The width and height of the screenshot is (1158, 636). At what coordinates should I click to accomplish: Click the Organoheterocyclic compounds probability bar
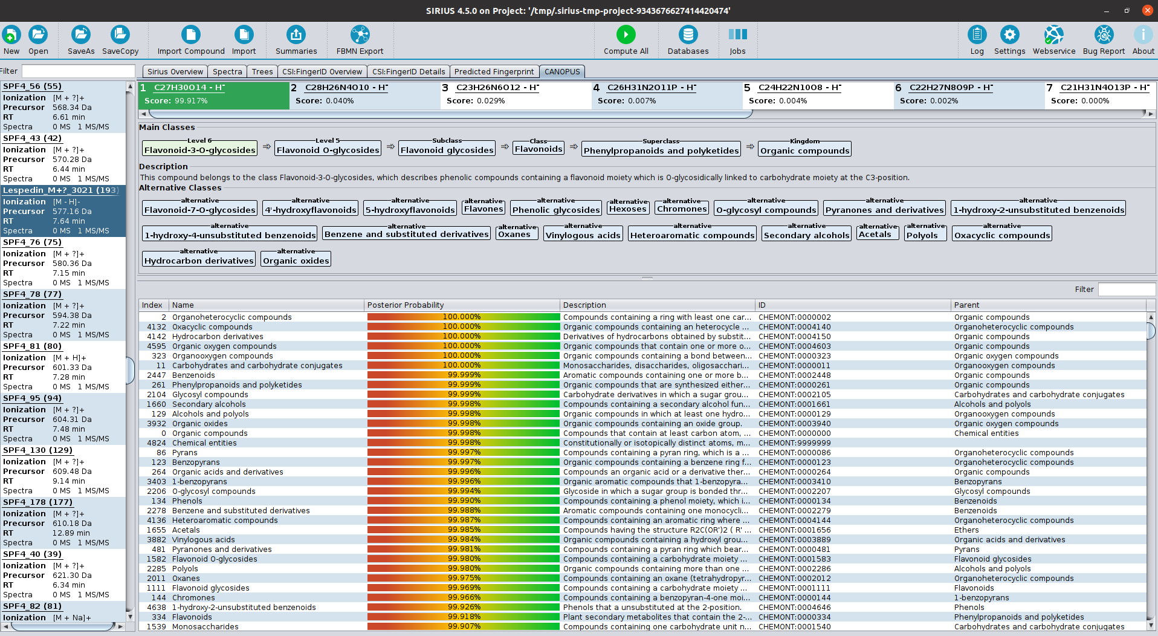click(x=463, y=317)
